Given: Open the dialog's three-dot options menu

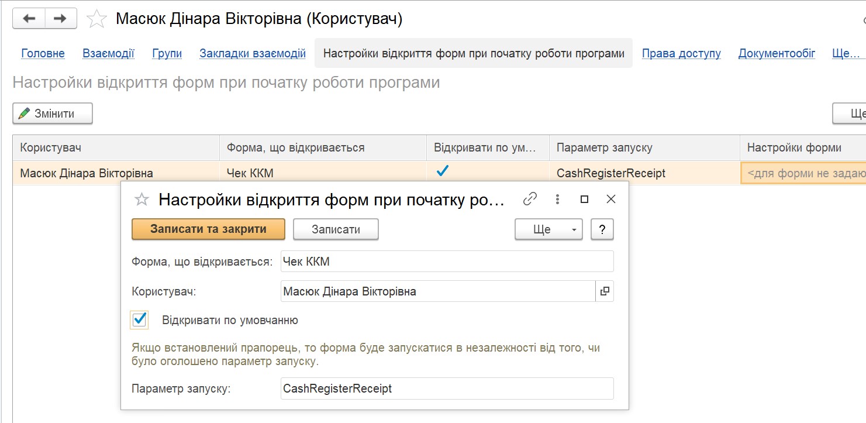Looking at the screenshot, I should point(557,199).
